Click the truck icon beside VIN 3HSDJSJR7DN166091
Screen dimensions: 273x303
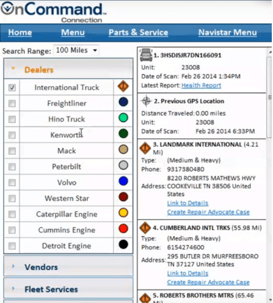click(146, 55)
